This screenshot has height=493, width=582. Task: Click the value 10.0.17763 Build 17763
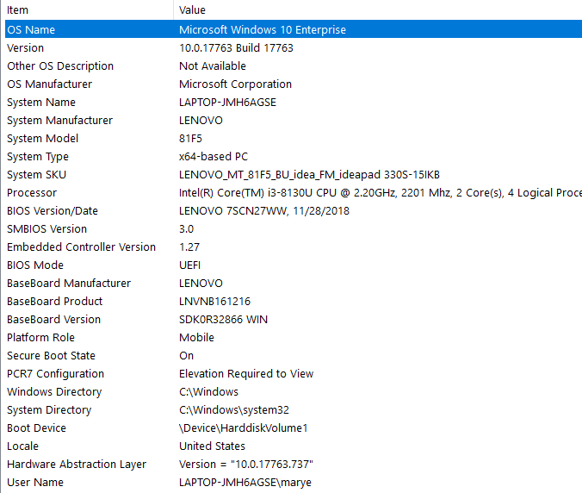click(236, 48)
